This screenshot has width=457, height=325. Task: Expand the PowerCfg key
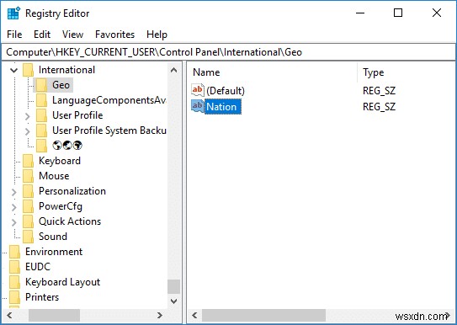pos(13,207)
